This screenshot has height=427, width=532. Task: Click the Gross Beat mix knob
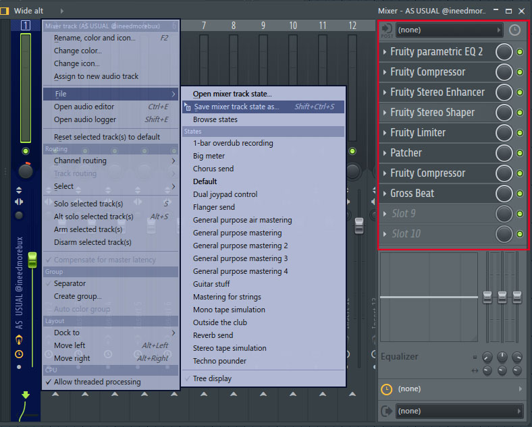pyautogui.click(x=504, y=194)
